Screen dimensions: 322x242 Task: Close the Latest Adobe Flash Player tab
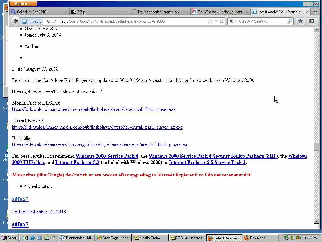pos(307,12)
